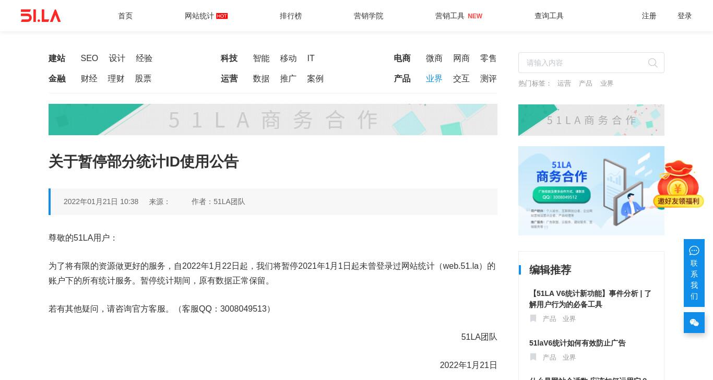Open 首页 in top navigation
Image resolution: width=713 pixels, height=380 pixels.
point(125,16)
